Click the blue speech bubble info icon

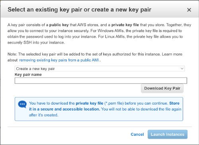[x=22, y=104]
